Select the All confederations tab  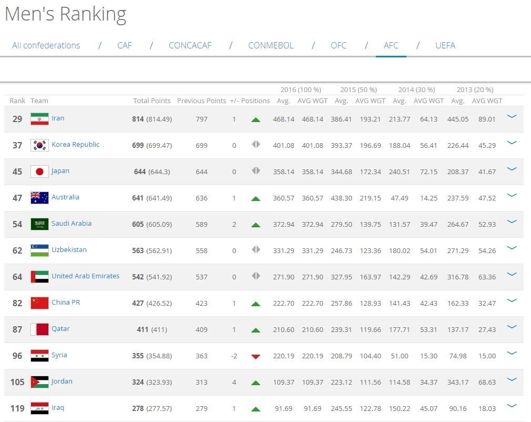click(x=46, y=45)
